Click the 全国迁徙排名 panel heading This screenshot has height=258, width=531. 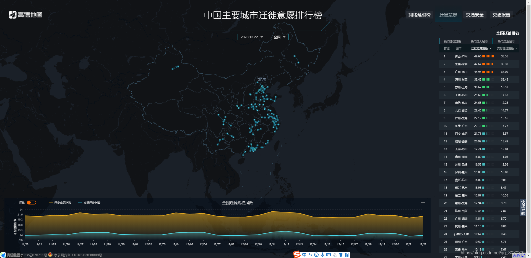507,33
